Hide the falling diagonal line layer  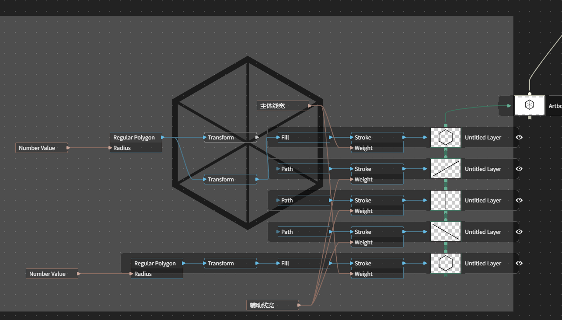(x=519, y=232)
